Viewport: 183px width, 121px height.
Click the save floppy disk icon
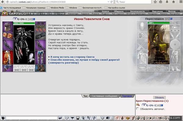pos(78,118)
